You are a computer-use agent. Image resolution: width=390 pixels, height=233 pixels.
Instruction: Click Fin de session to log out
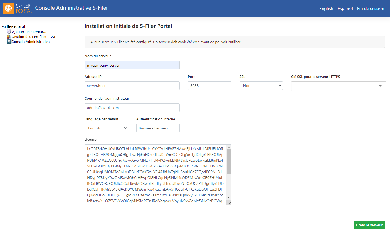click(370, 8)
